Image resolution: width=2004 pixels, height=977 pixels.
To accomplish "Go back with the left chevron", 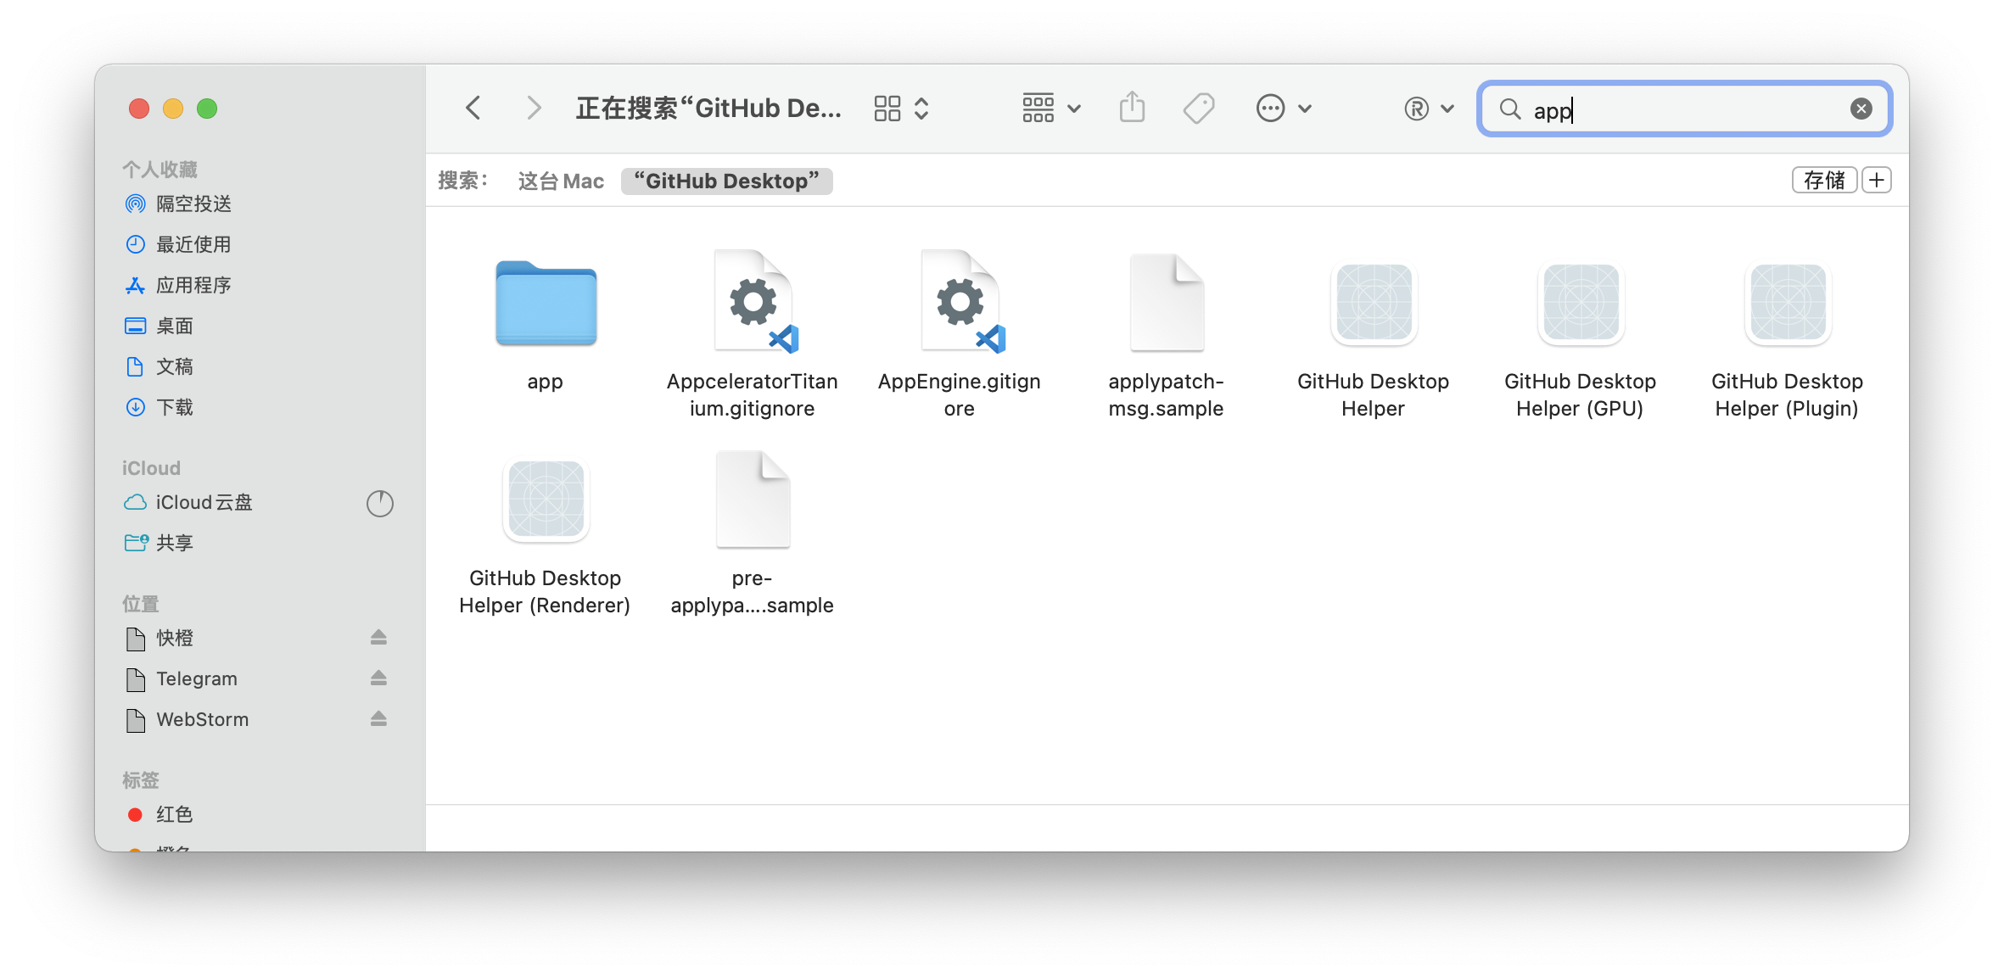I will click(473, 109).
